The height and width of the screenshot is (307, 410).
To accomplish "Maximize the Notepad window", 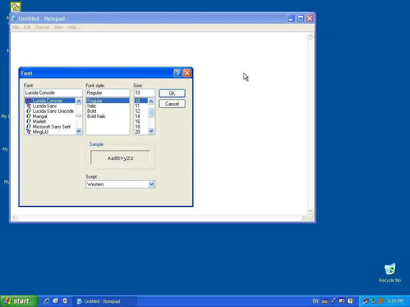I will point(300,18).
